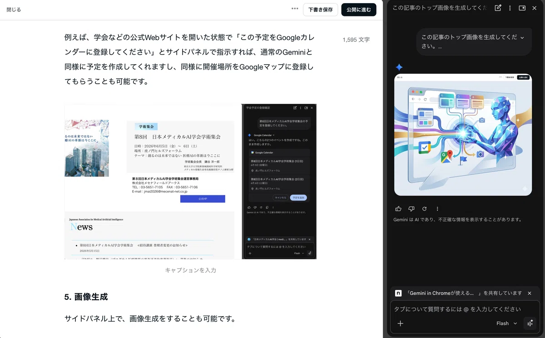The width and height of the screenshot is (545, 338).
Task: Open the three-dot options menu beside 下書き保存
Action: pyautogui.click(x=295, y=9)
